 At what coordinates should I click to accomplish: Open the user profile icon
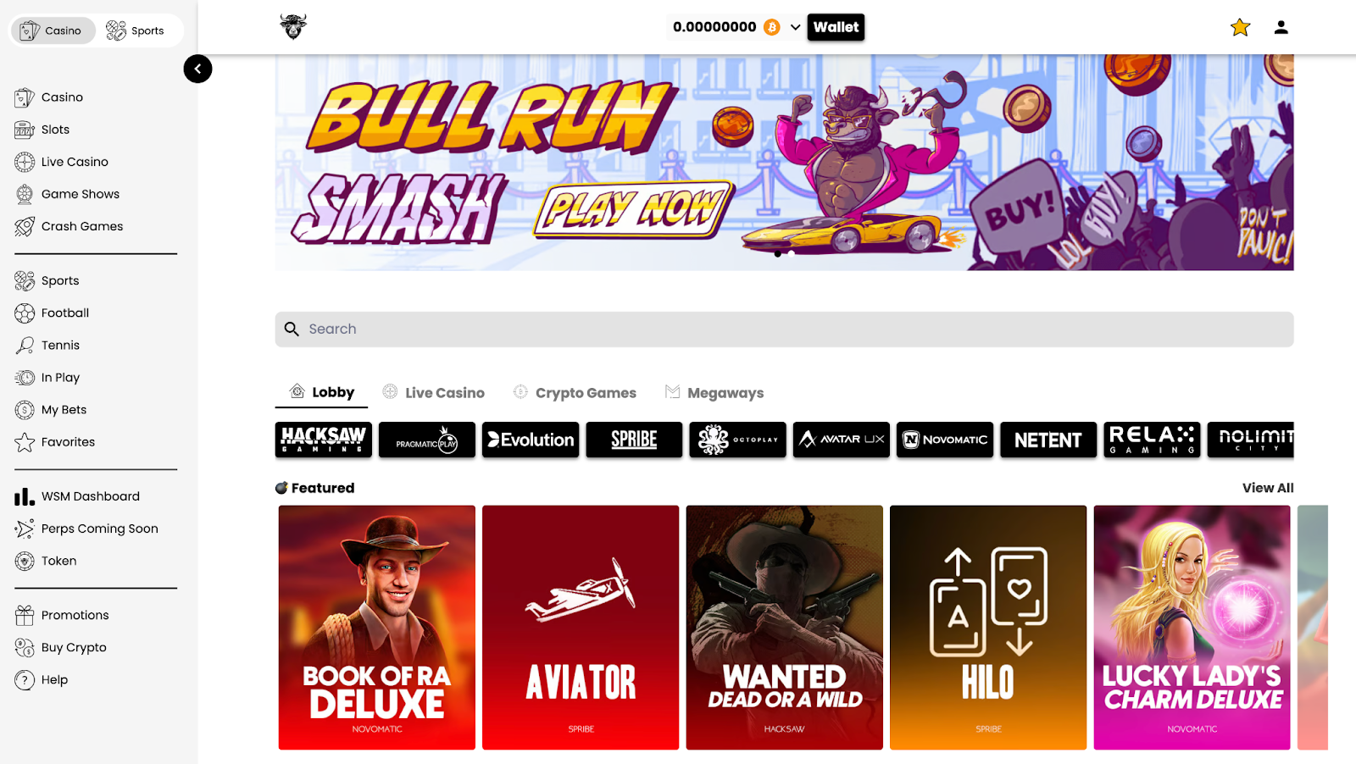click(x=1281, y=27)
